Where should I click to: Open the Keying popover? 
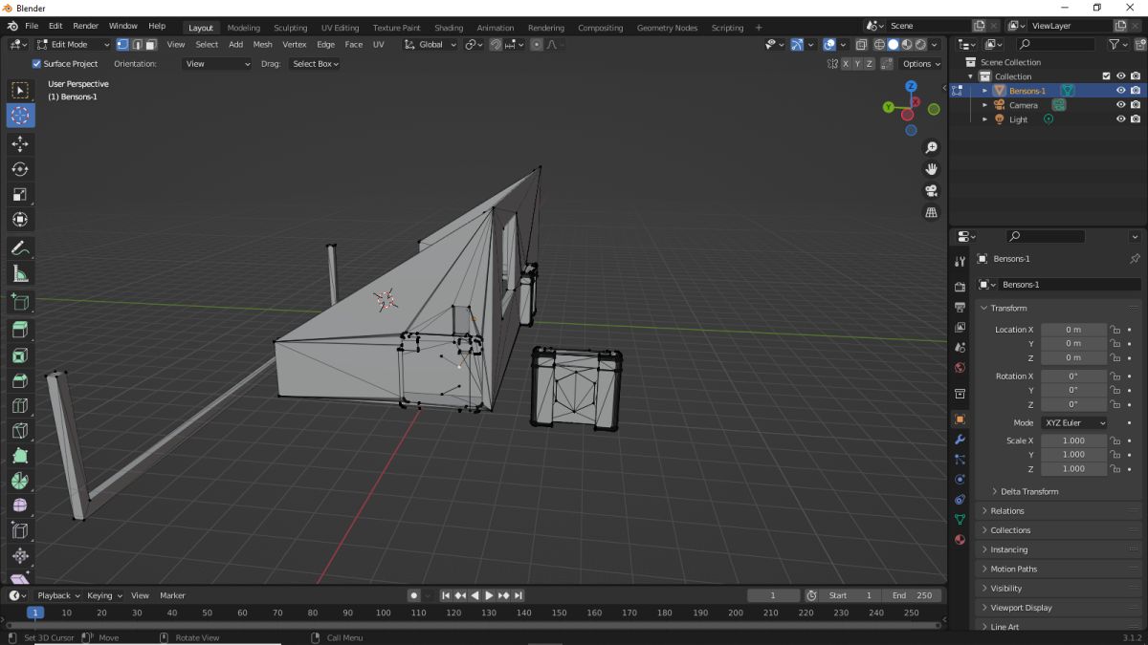pos(103,595)
